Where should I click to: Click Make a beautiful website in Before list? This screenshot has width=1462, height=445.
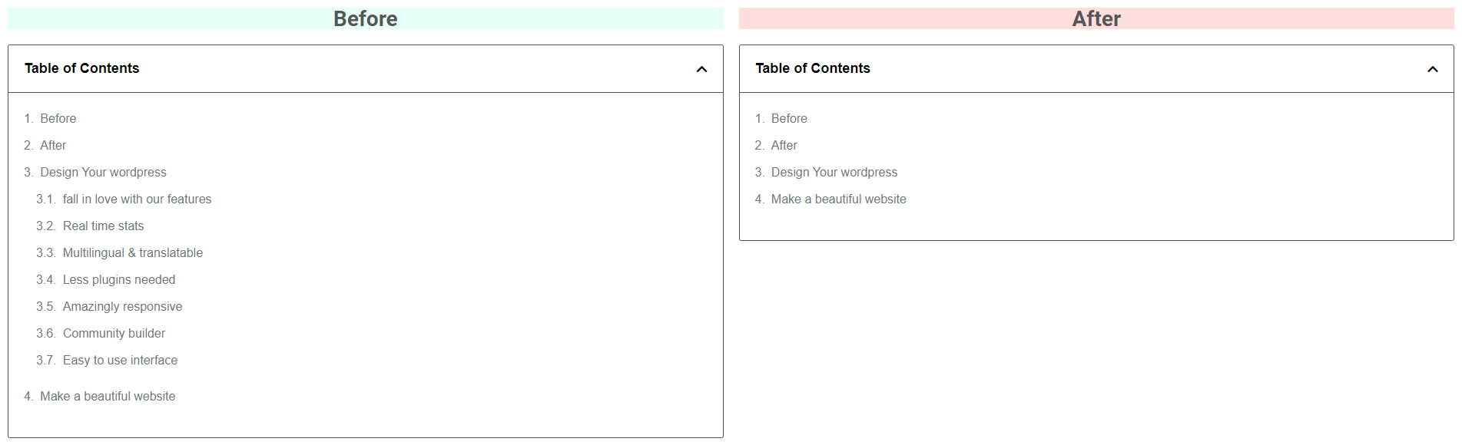[x=108, y=396]
